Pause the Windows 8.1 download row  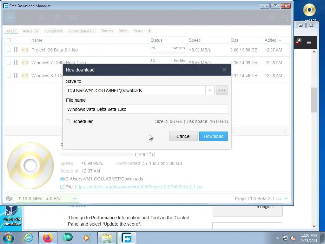tap(16, 76)
